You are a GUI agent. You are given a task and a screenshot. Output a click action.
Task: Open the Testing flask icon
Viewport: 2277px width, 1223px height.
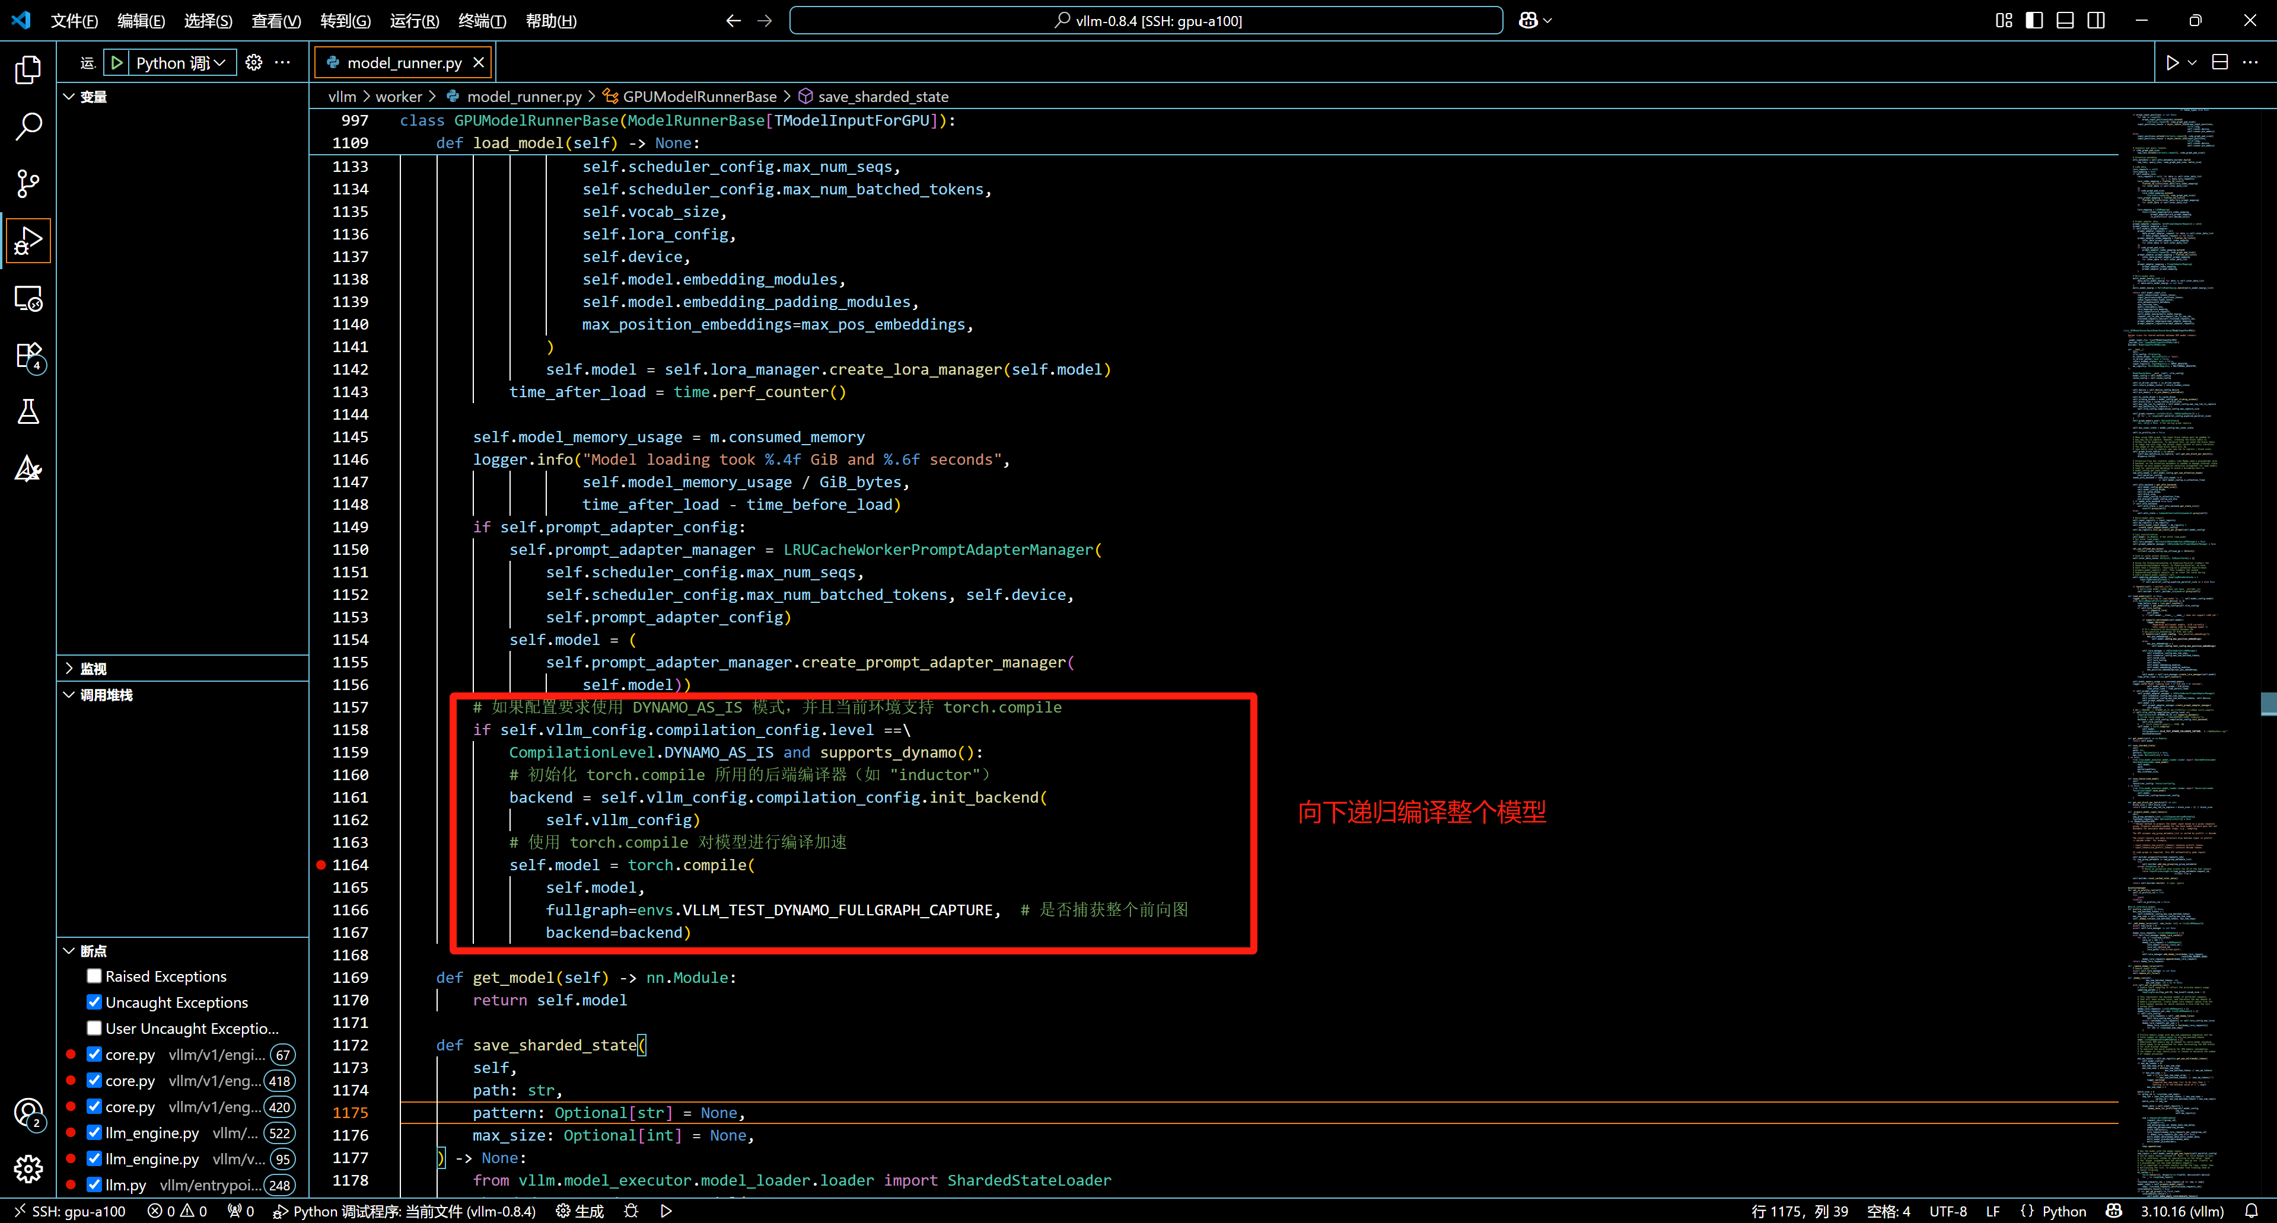28,412
